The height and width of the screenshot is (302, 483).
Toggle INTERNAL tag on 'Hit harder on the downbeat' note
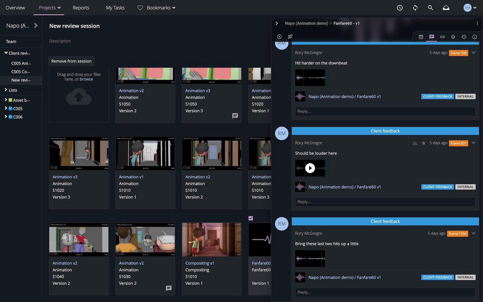[x=465, y=97]
